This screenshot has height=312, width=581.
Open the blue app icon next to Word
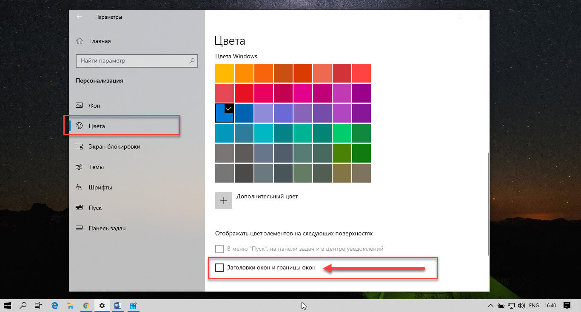coord(133,305)
